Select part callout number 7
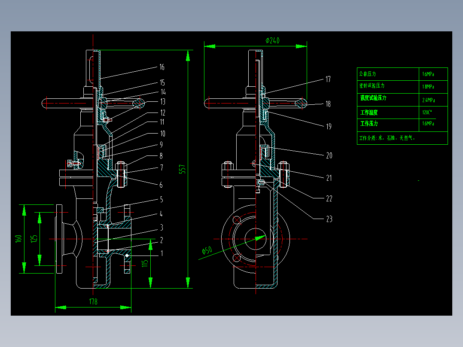463x347 pixels. click(161, 168)
